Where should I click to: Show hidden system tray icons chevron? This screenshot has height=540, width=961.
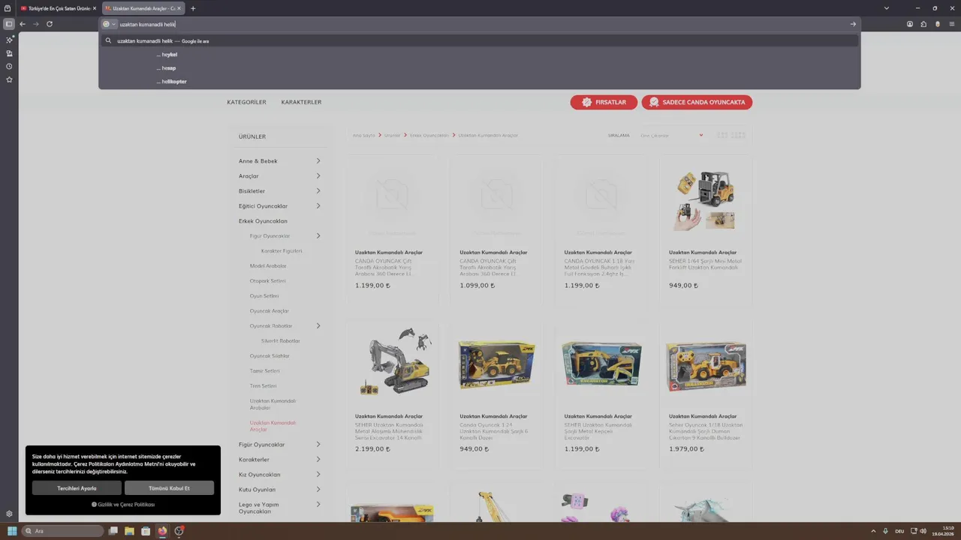click(x=873, y=531)
